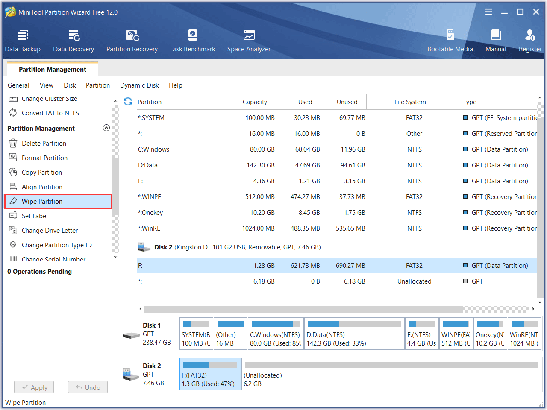This screenshot has width=547, height=410.
Task: Select the F: FAT32 partition row
Action: 337,266
